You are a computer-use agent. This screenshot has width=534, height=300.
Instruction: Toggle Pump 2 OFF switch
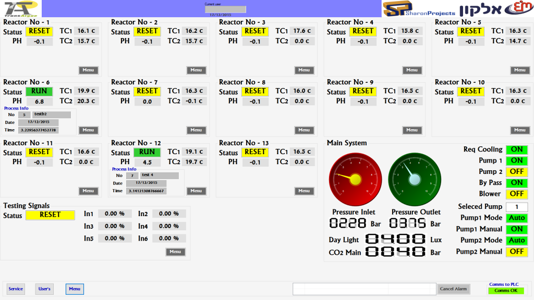(517, 172)
